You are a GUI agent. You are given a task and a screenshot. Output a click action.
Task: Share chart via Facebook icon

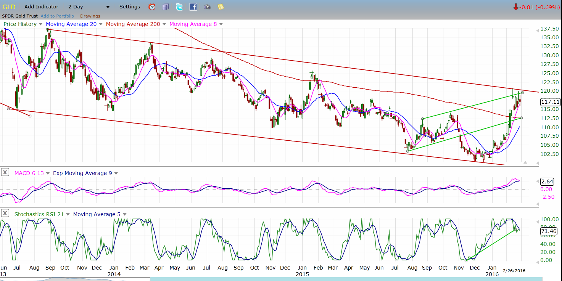pos(193,6)
